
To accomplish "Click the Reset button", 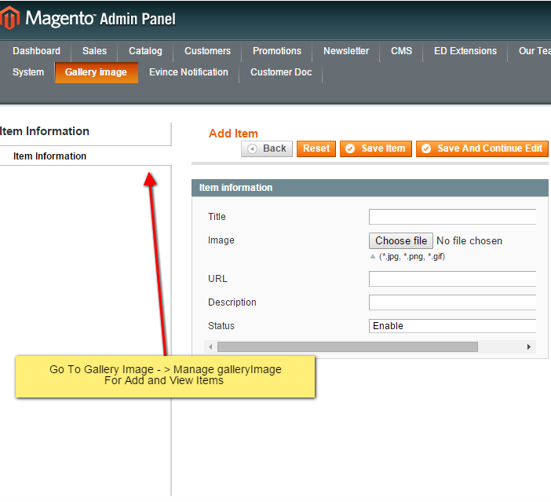I will [316, 148].
